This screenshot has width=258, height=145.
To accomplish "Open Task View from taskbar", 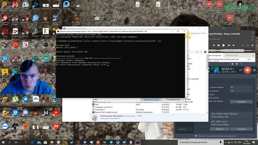I will coord(16,142).
